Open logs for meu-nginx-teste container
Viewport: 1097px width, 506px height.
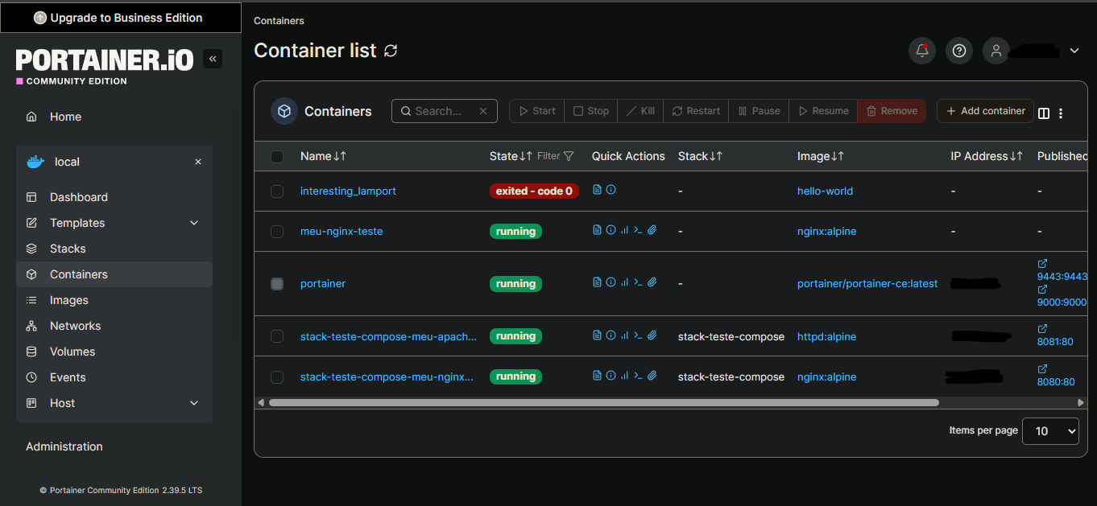pyautogui.click(x=597, y=230)
